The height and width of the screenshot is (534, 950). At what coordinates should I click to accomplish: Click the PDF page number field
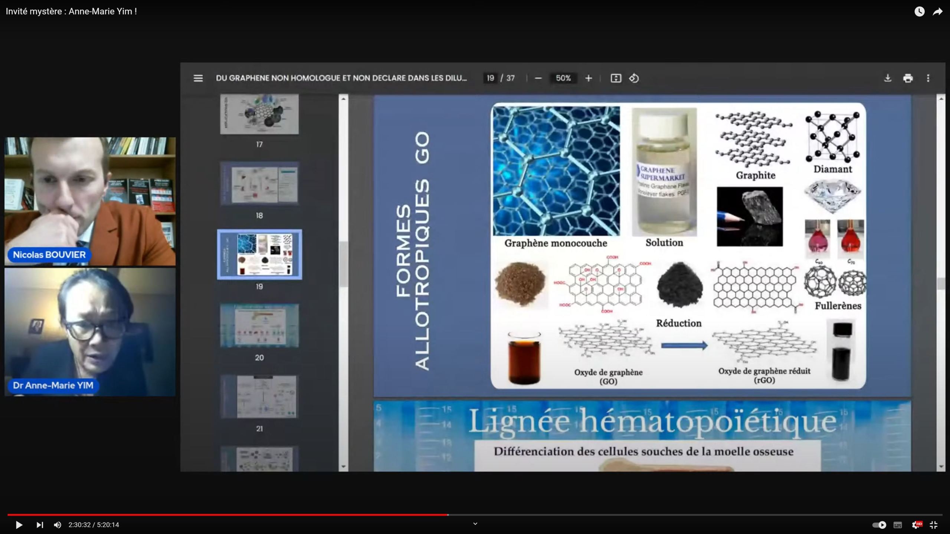(490, 78)
